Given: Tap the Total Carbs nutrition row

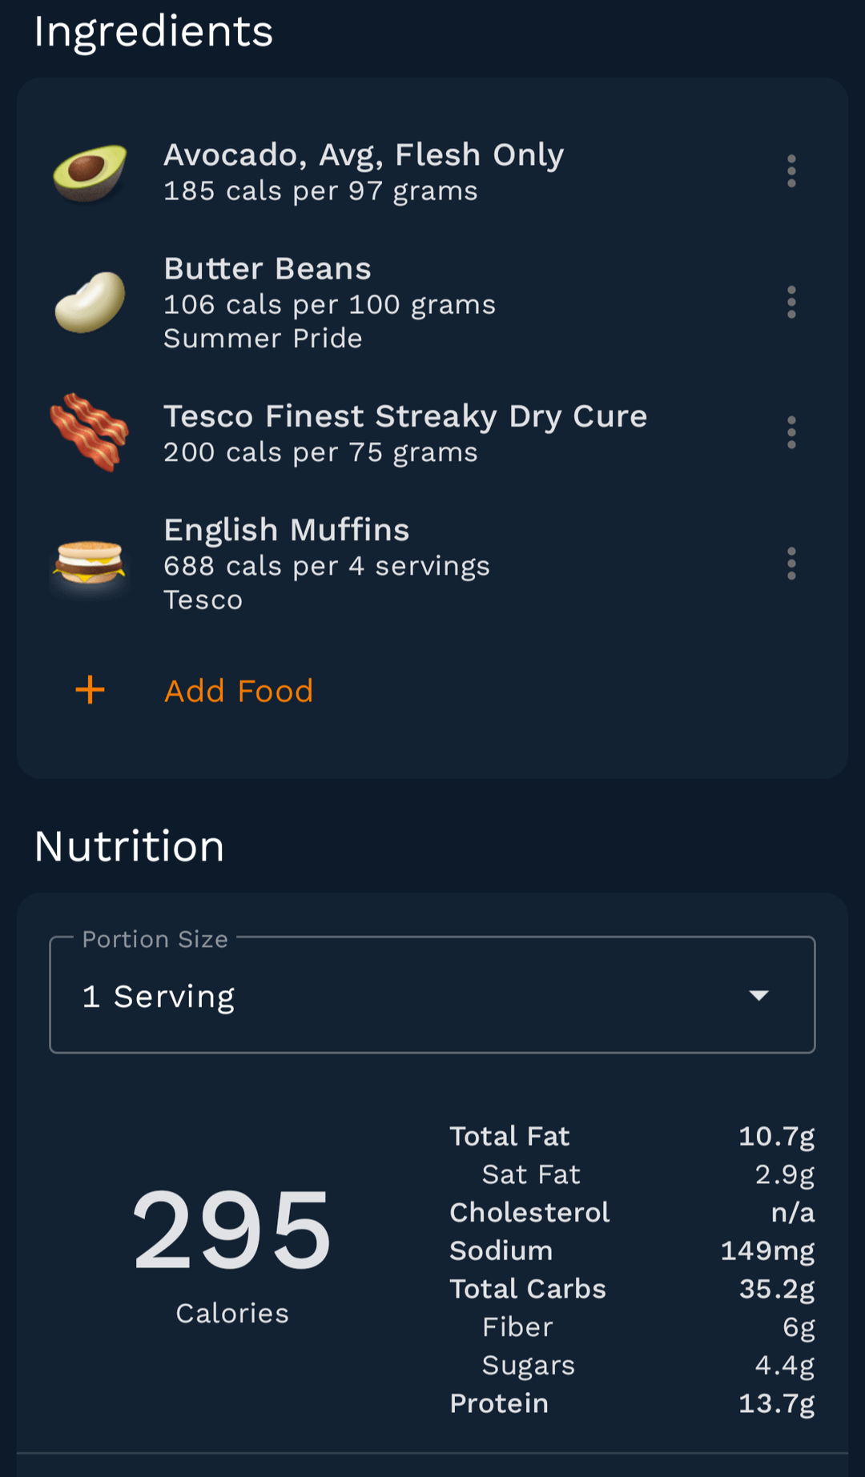Looking at the screenshot, I should (x=631, y=1289).
